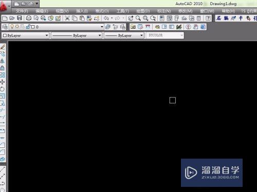This screenshot has height=192, width=257.
Task: Create new drawing from standard toolbar
Action: (x=5, y=18)
